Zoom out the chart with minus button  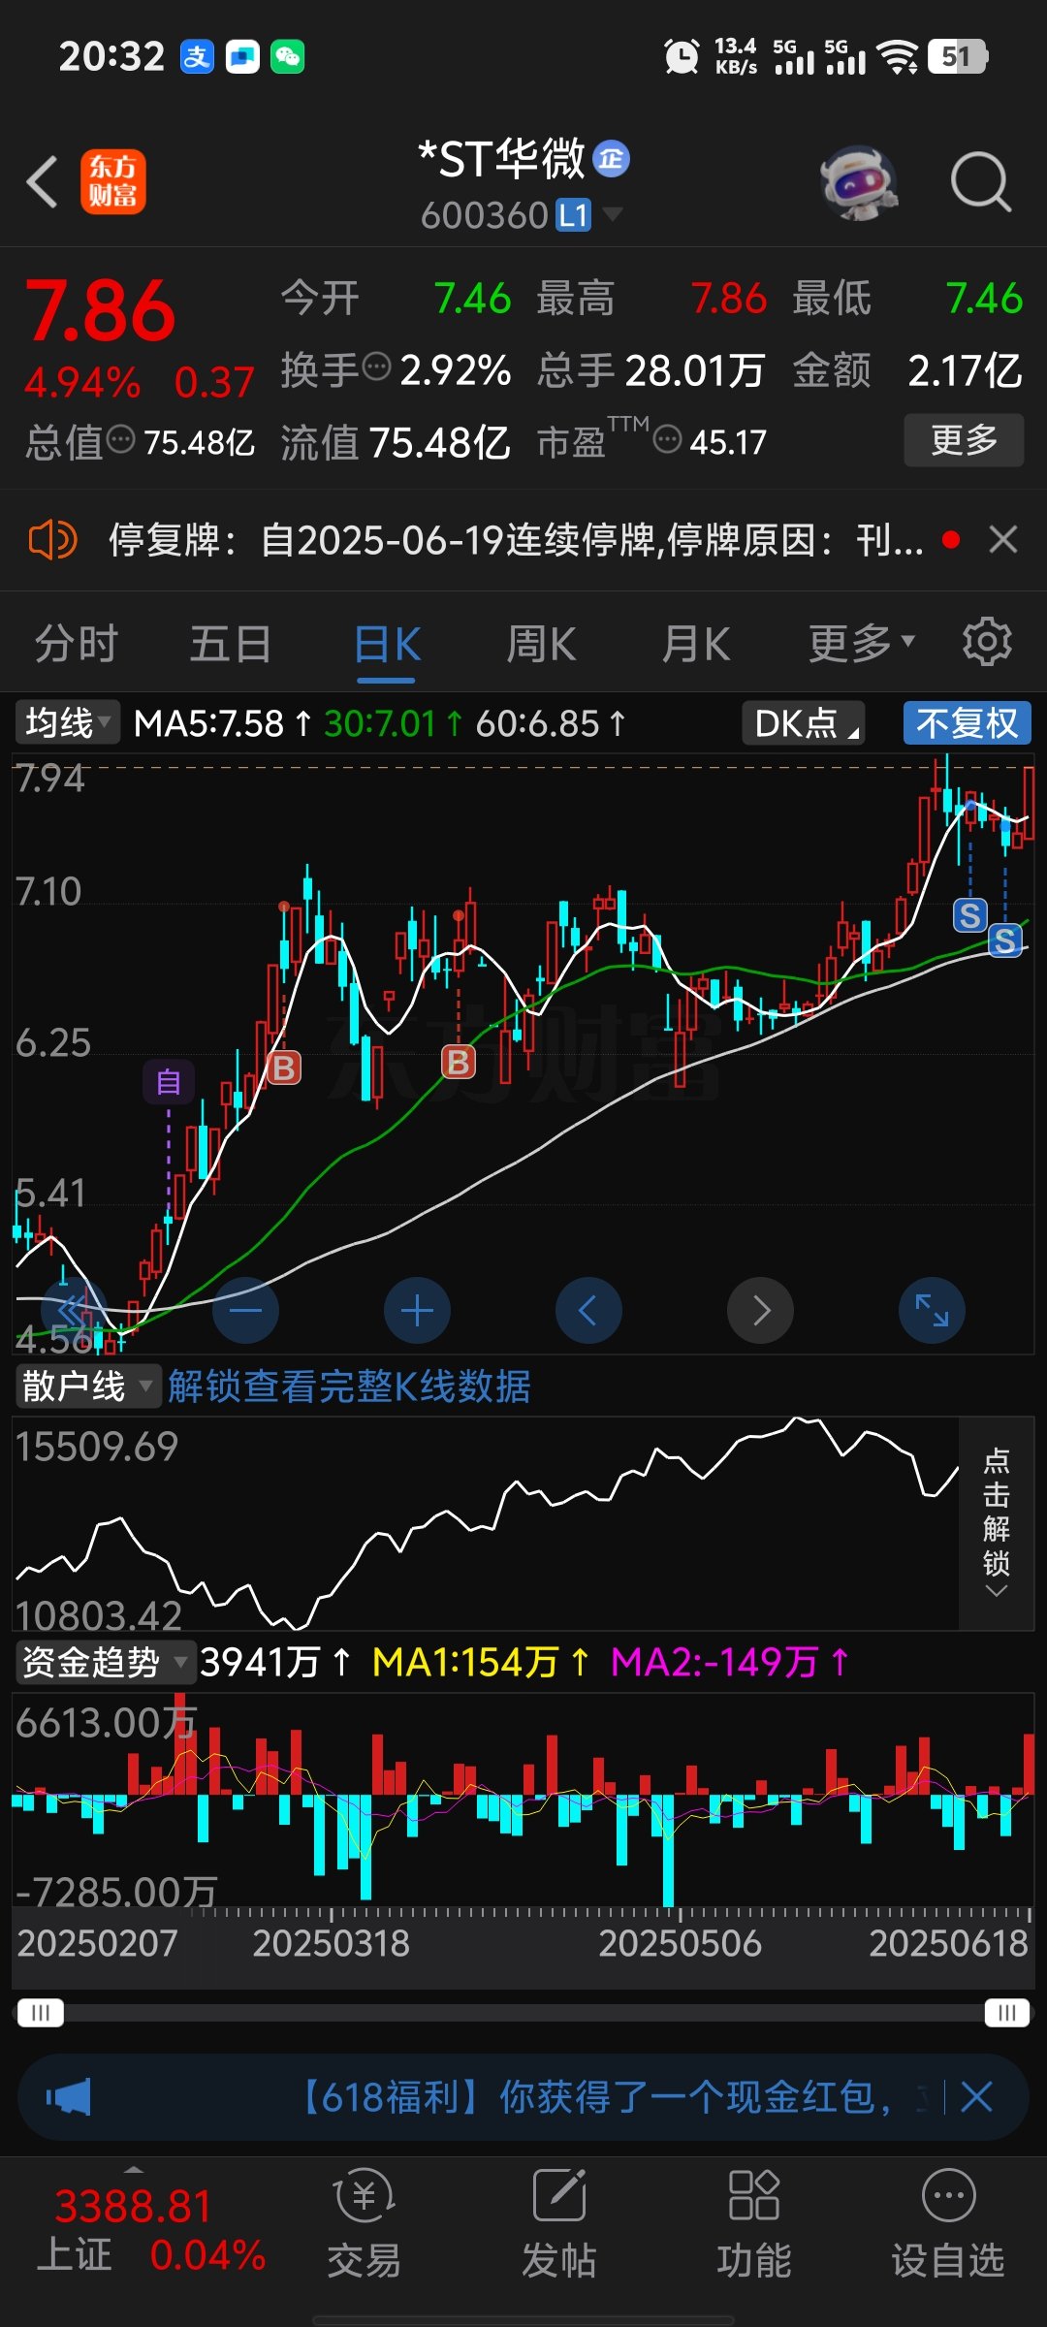tap(246, 1311)
